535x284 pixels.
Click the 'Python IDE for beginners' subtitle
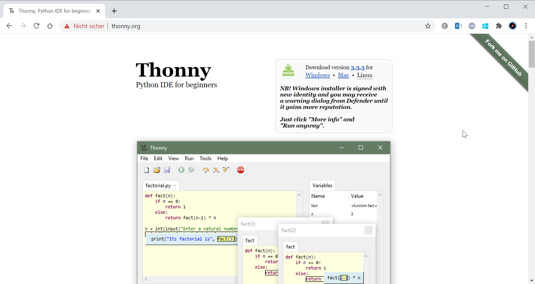coord(176,85)
